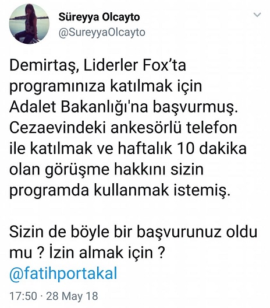Click the line programda kullanmak istemiş
The height and width of the screenshot is (308, 270).
point(119,191)
